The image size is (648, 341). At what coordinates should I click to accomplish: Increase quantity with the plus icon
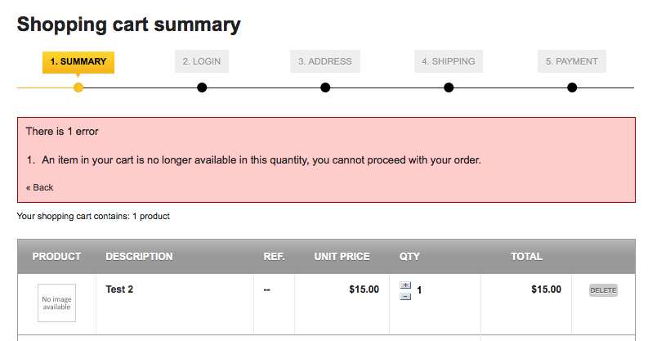click(x=405, y=285)
